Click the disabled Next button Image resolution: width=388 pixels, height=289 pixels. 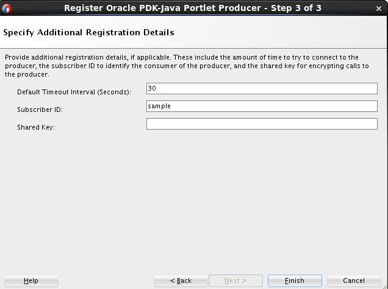(235, 281)
